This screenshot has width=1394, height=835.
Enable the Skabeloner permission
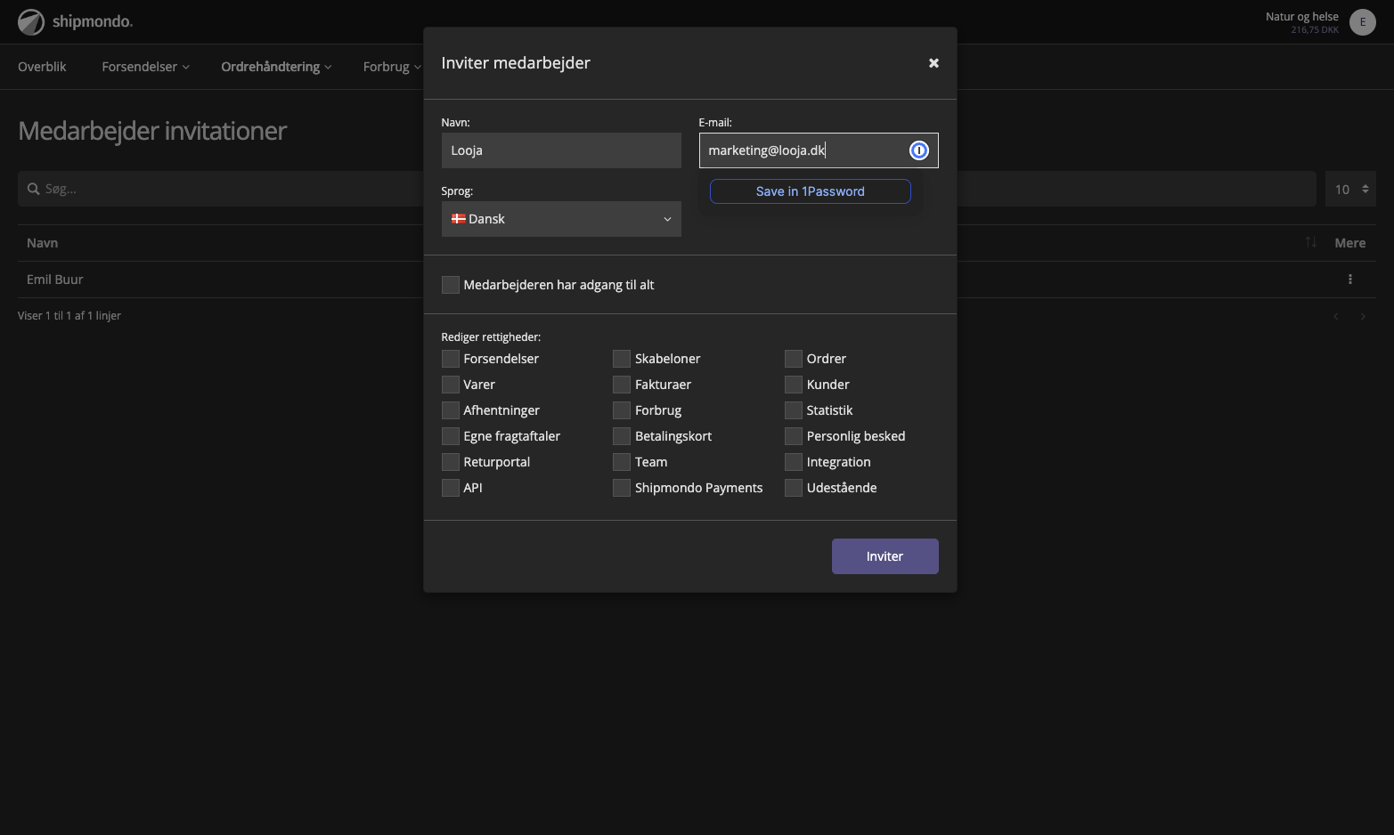(x=622, y=359)
